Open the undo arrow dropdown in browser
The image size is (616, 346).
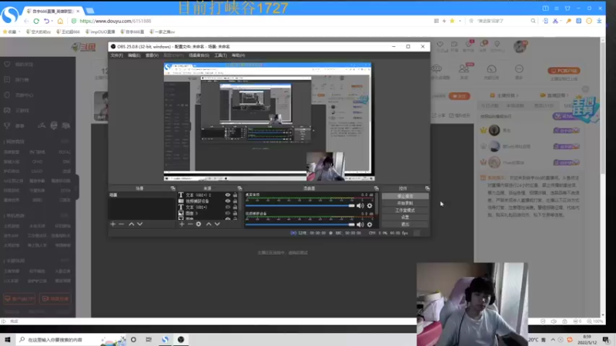(52, 21)
